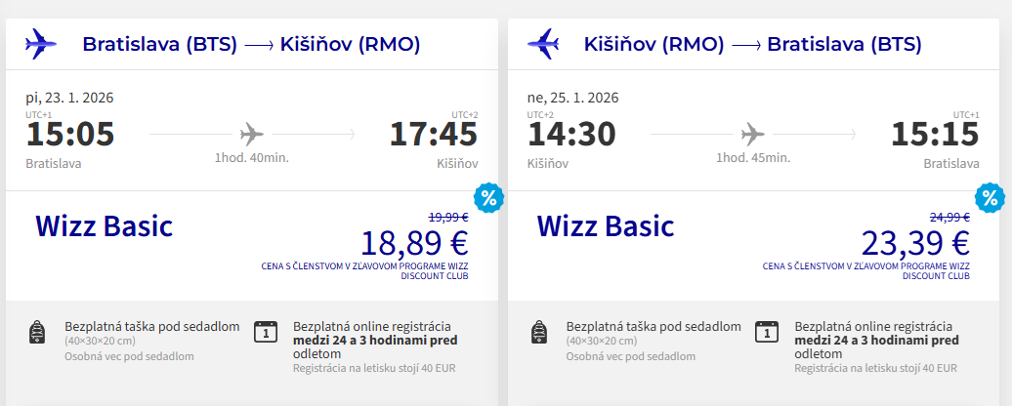Click the 14:30 departure time from Kišiňov

tap(571, 135)
